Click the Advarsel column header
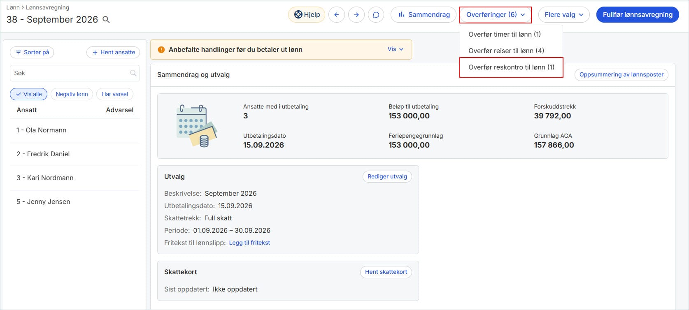The height and width of the screenshot is (310, 689). click(120, 110)
